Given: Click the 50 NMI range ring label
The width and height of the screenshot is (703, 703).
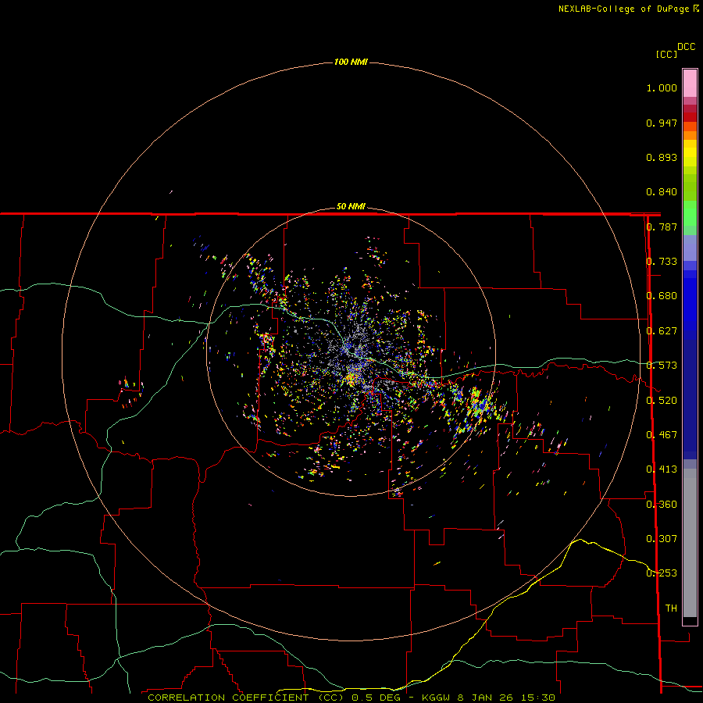Looking at the screenshot, I should [x=351, y=206].
